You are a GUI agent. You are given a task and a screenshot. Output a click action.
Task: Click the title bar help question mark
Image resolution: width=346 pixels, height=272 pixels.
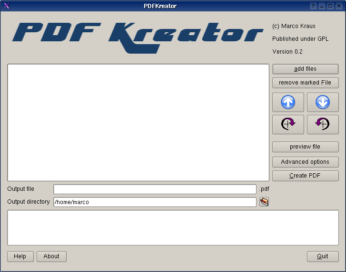313,6
